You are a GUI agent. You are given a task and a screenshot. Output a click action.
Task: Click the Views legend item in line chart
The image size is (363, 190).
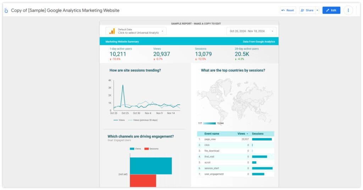pyautogui.click(x=119, y=120)
